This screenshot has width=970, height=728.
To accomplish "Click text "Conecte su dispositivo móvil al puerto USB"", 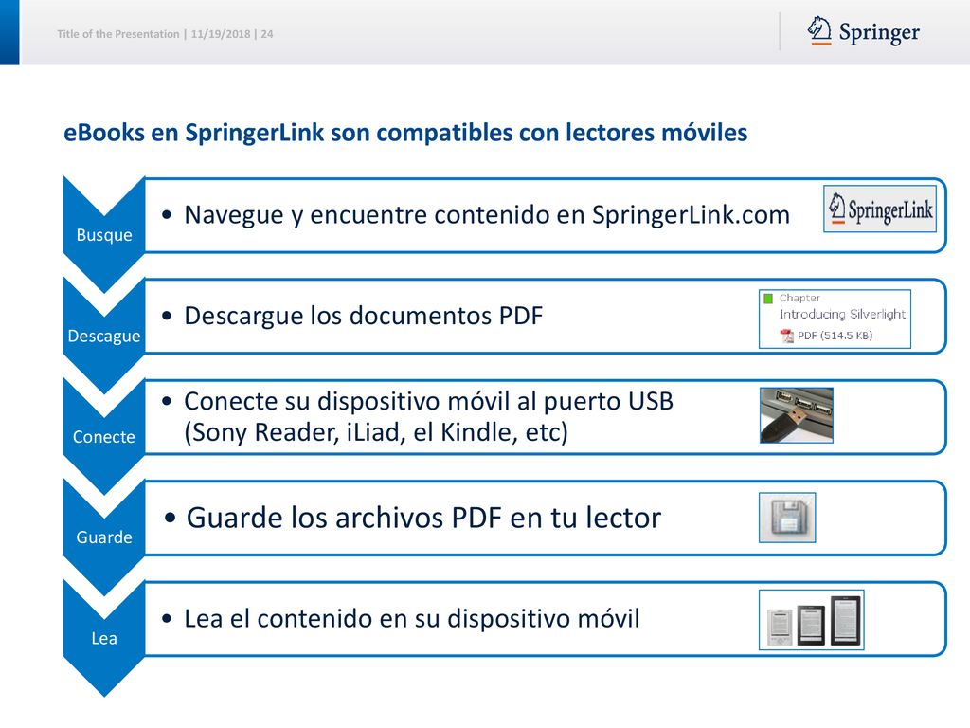I will pyautogui.click(x=428, y=401).
